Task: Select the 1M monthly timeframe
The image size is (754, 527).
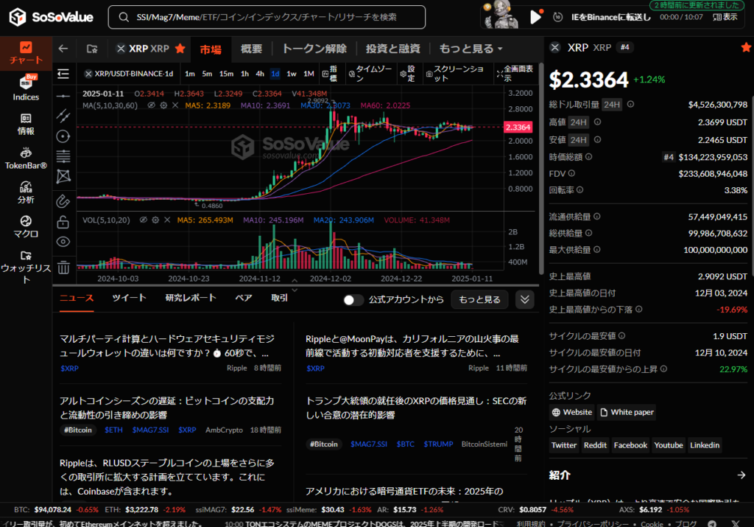Action: 309,74
